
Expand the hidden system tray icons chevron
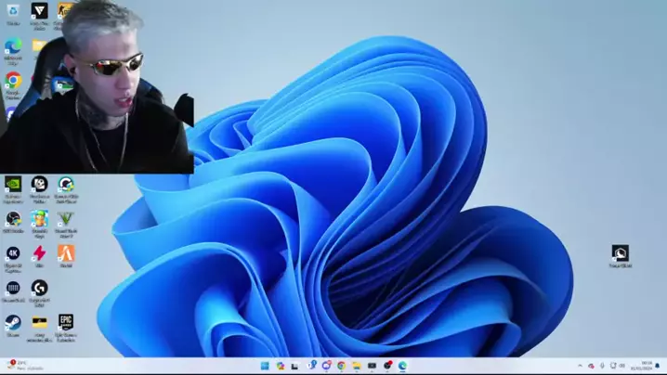(x=580, y=366)
